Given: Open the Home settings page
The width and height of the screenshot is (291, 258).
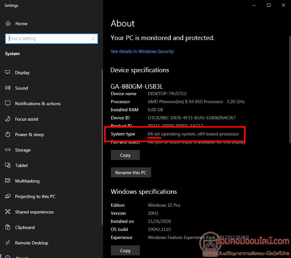Looking at the screenshot, I should click(21, 24).
